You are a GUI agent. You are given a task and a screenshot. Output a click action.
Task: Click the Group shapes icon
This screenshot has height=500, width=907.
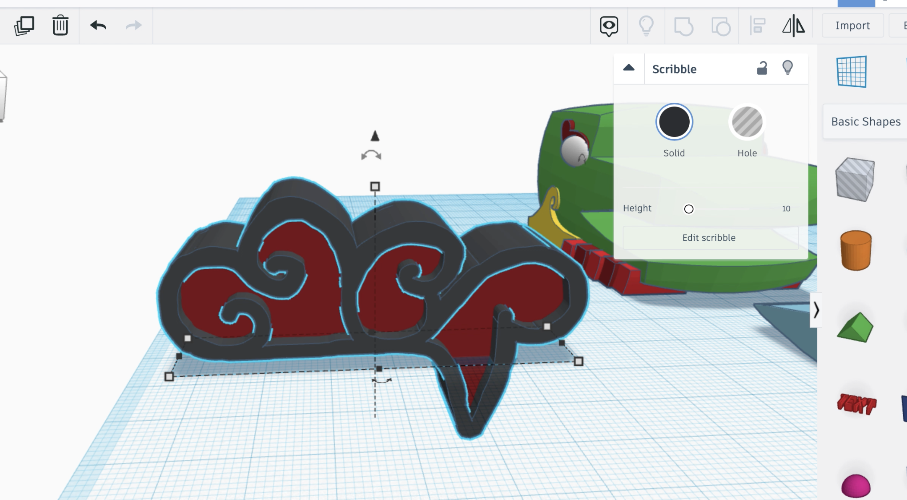[x=683, y=26]
